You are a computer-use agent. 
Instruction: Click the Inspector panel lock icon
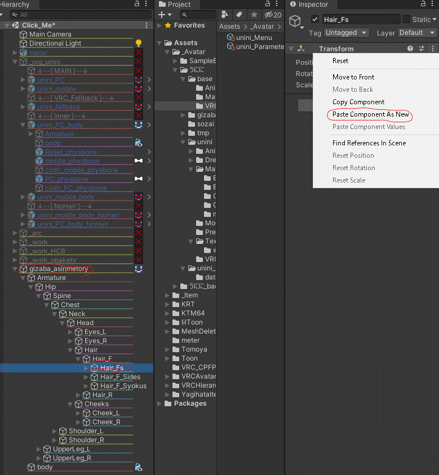pyautogui.click(x=423, y=3)
